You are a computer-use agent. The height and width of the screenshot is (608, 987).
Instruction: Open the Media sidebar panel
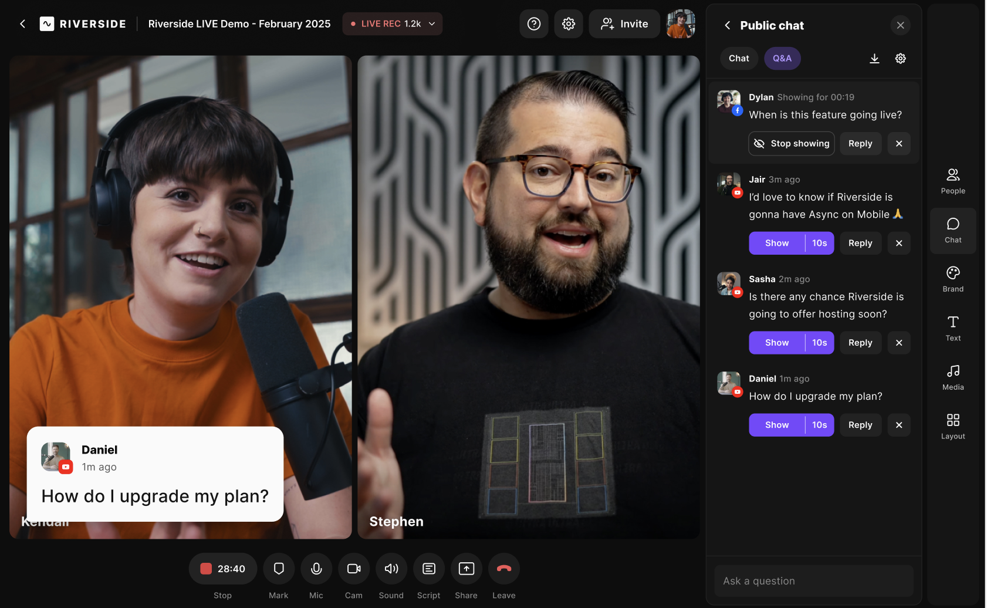click(x=953, y=378)
